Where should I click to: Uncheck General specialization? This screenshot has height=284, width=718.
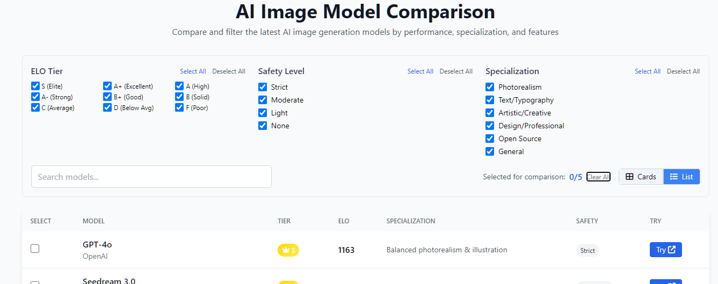pyautogui.click(x=490, y=151)
